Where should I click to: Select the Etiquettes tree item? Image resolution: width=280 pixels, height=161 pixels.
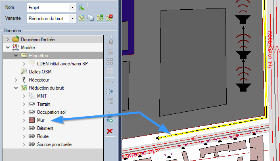[x=38, y=56]
